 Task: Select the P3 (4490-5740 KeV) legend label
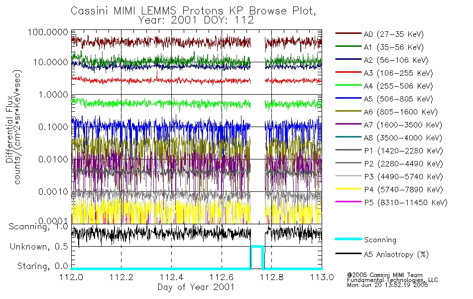pos(404,177)
